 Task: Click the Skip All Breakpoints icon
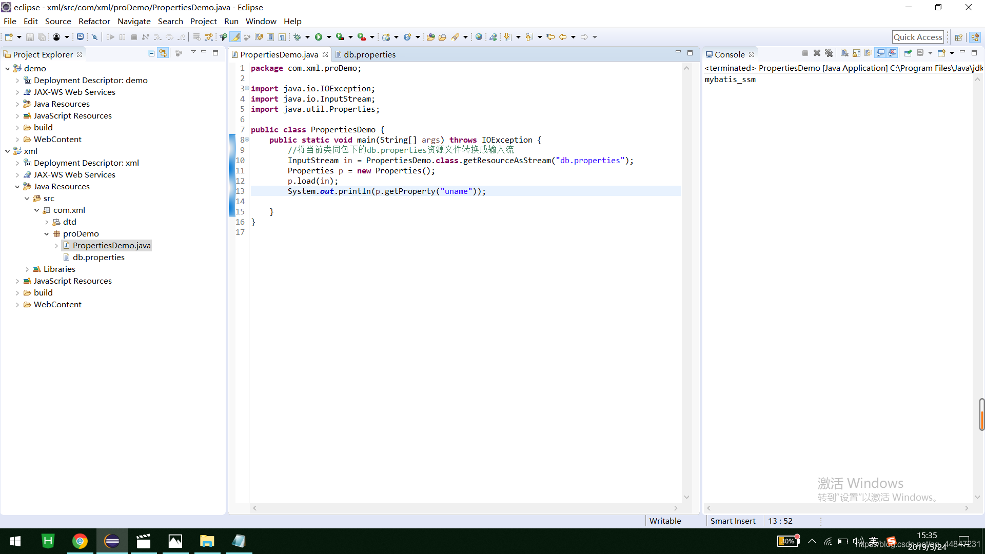[x=94, y=37]
